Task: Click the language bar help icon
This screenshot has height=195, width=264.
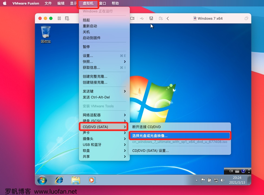Action: [243, 171]
